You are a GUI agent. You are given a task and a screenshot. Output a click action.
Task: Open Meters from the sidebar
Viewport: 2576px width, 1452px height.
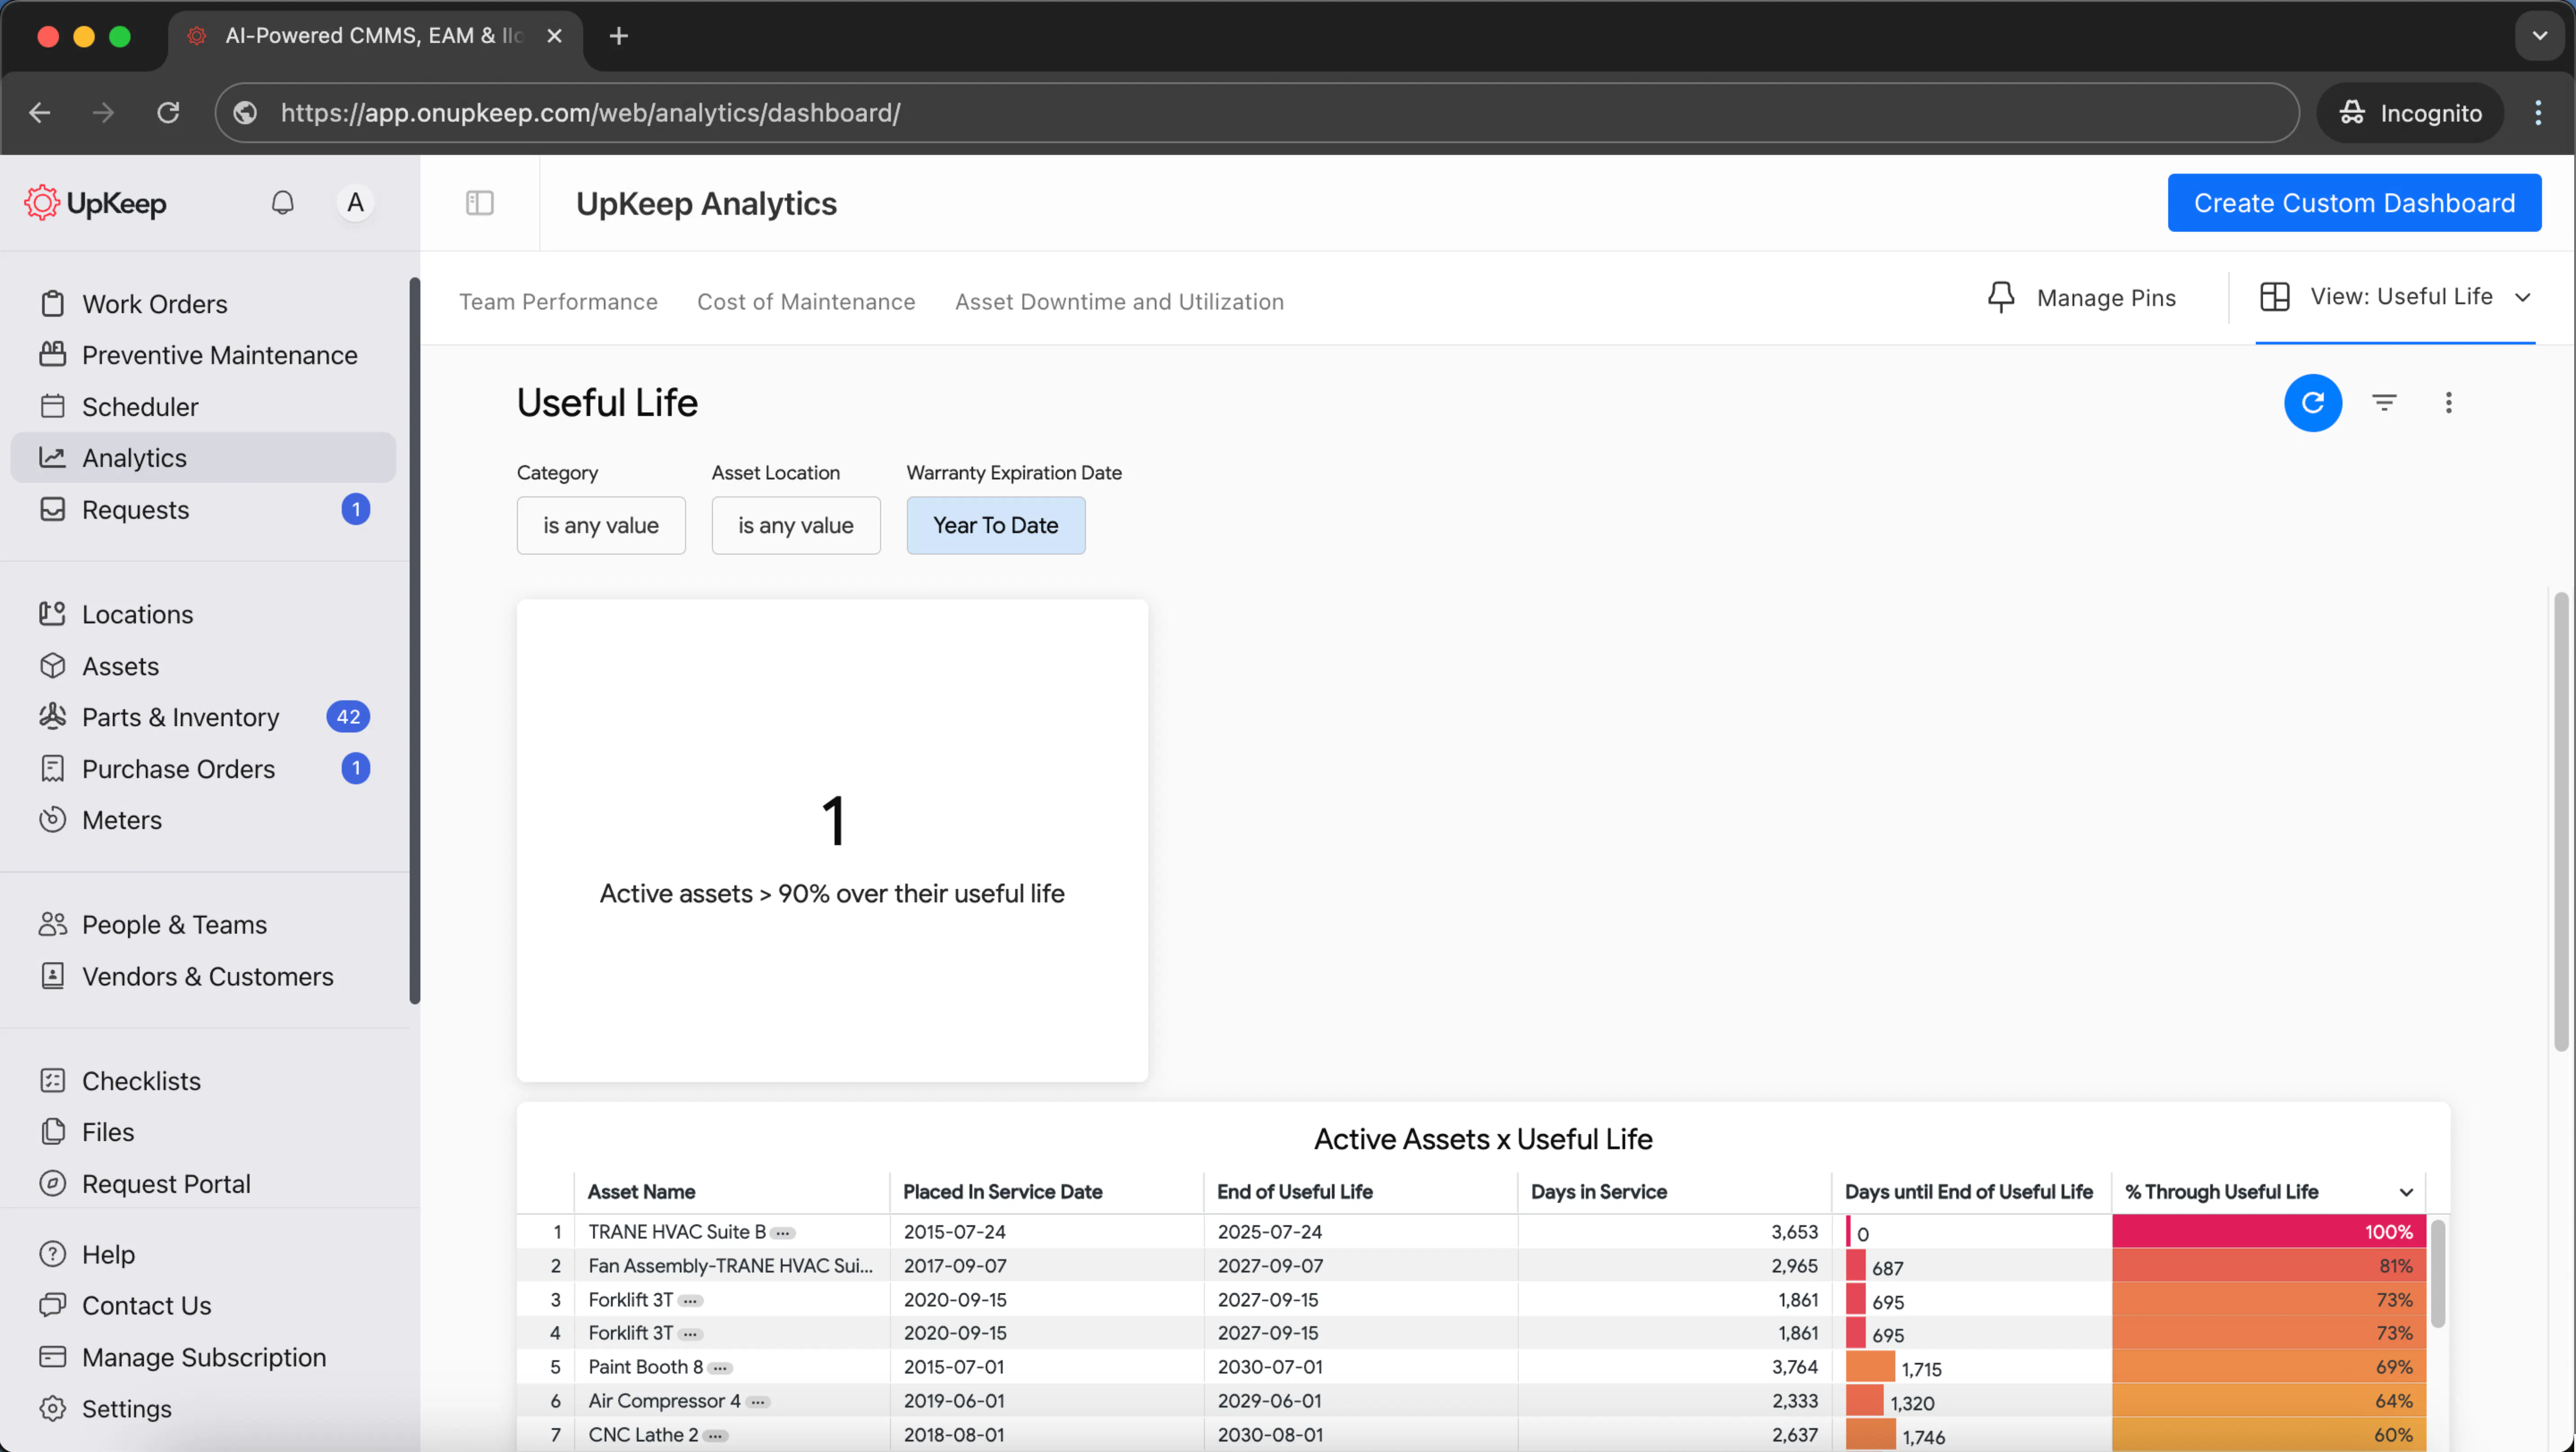coord(121,820)
